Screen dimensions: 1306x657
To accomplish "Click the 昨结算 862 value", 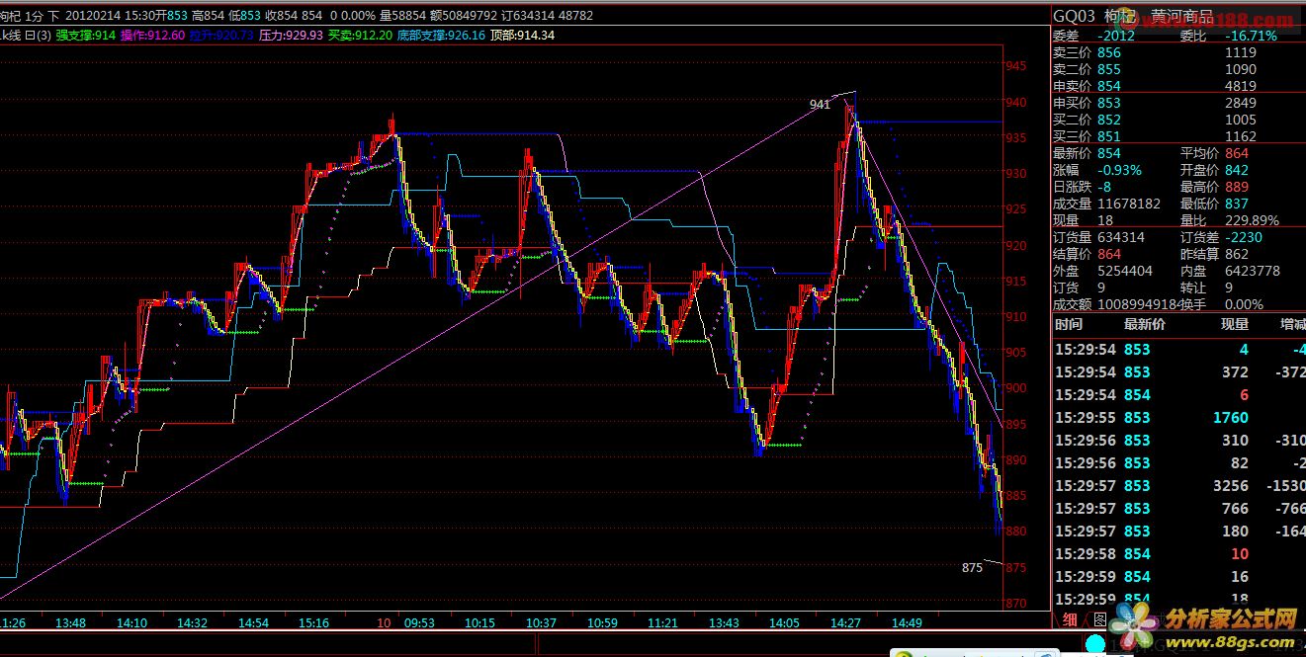I will (1237, 254).
